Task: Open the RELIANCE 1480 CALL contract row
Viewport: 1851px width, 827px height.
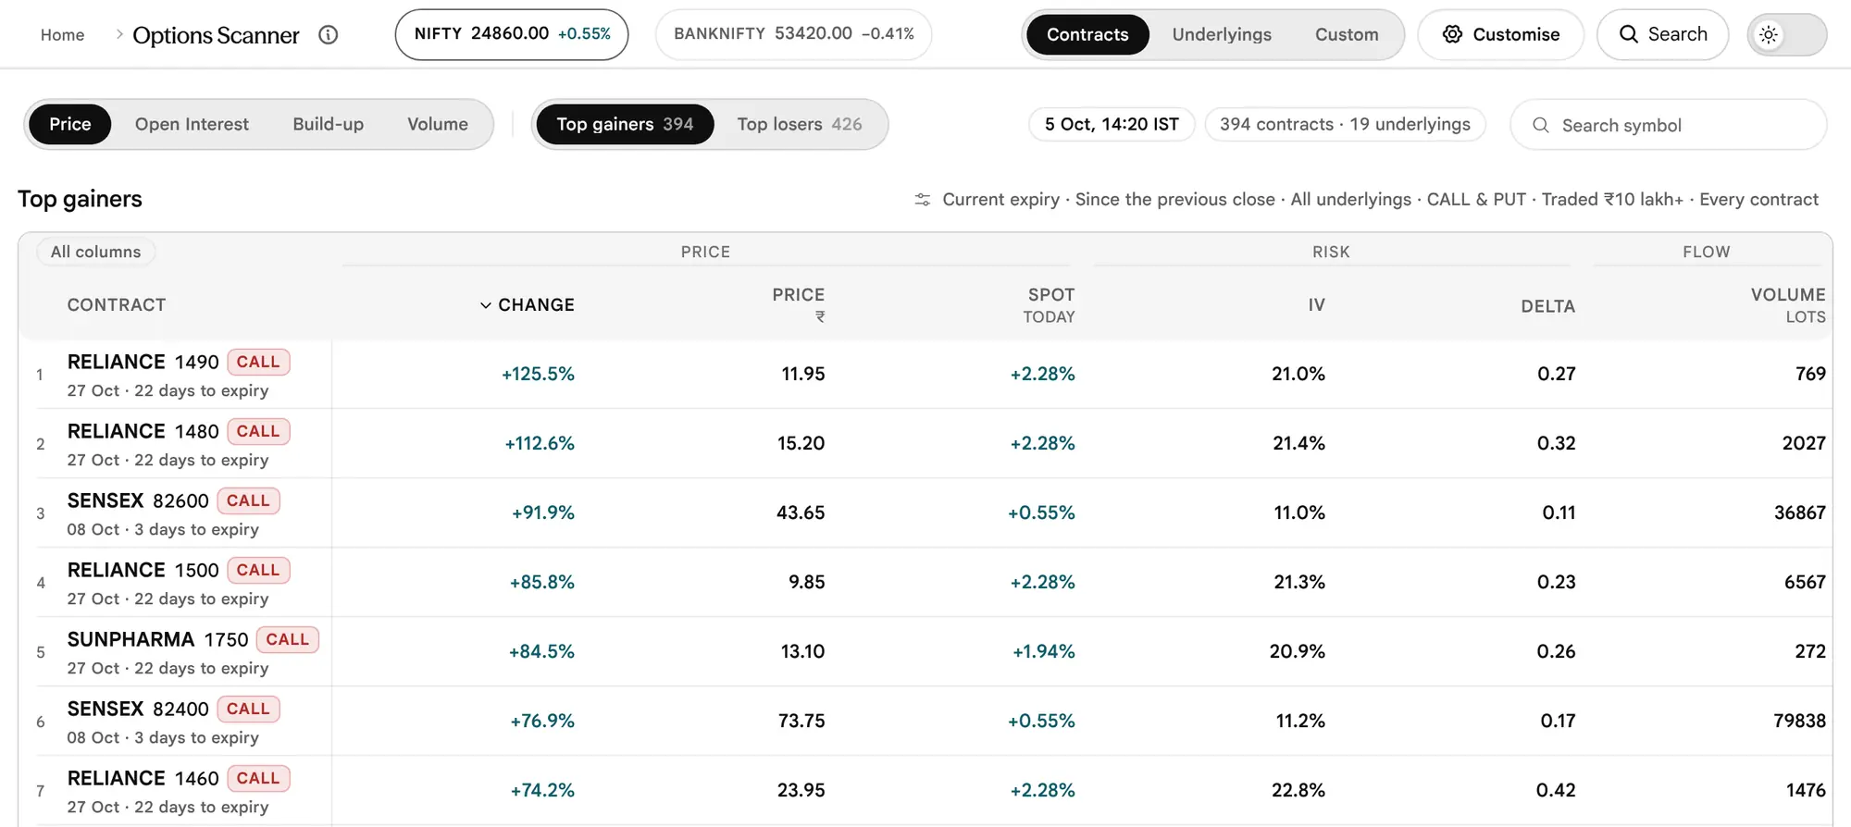Action: (925, 444)
